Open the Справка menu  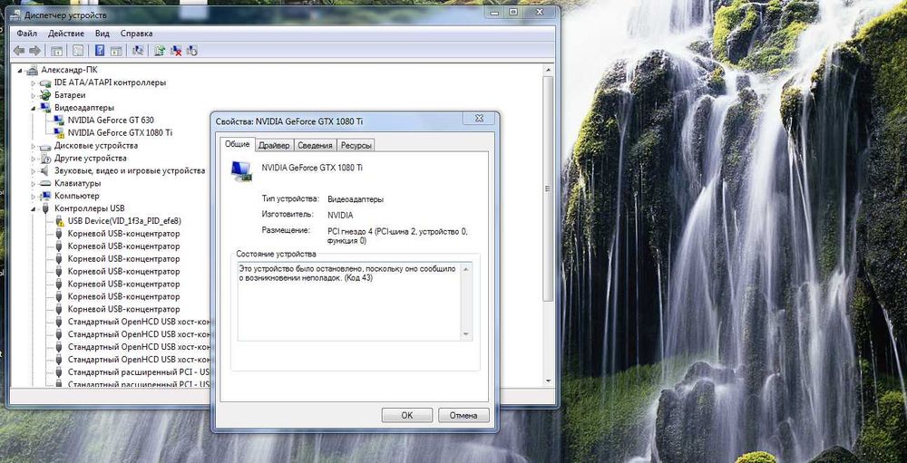coord(137,34)
